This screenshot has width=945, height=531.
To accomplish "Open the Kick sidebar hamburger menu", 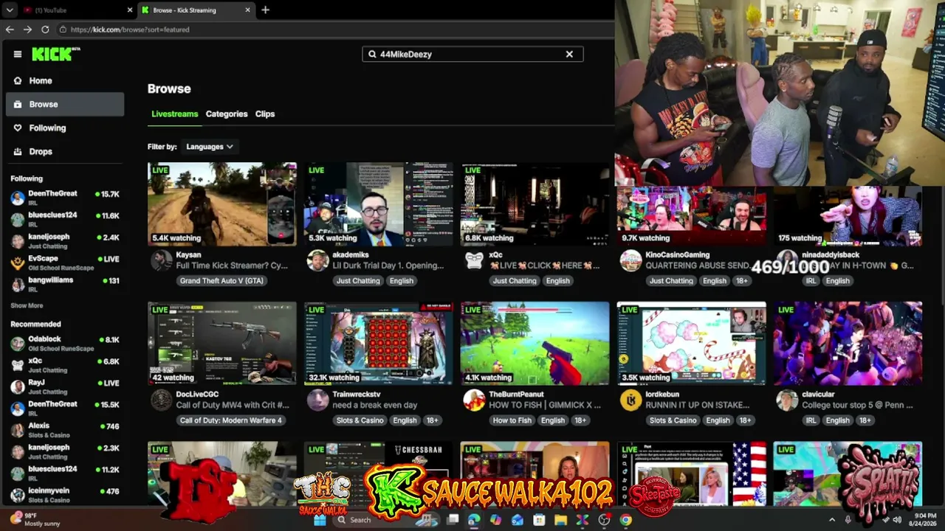I will 18,54.
